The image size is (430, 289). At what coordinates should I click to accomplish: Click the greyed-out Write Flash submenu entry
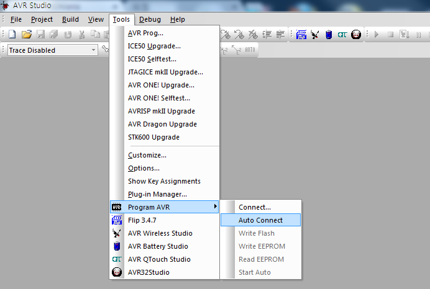click(x=261, y=233)
